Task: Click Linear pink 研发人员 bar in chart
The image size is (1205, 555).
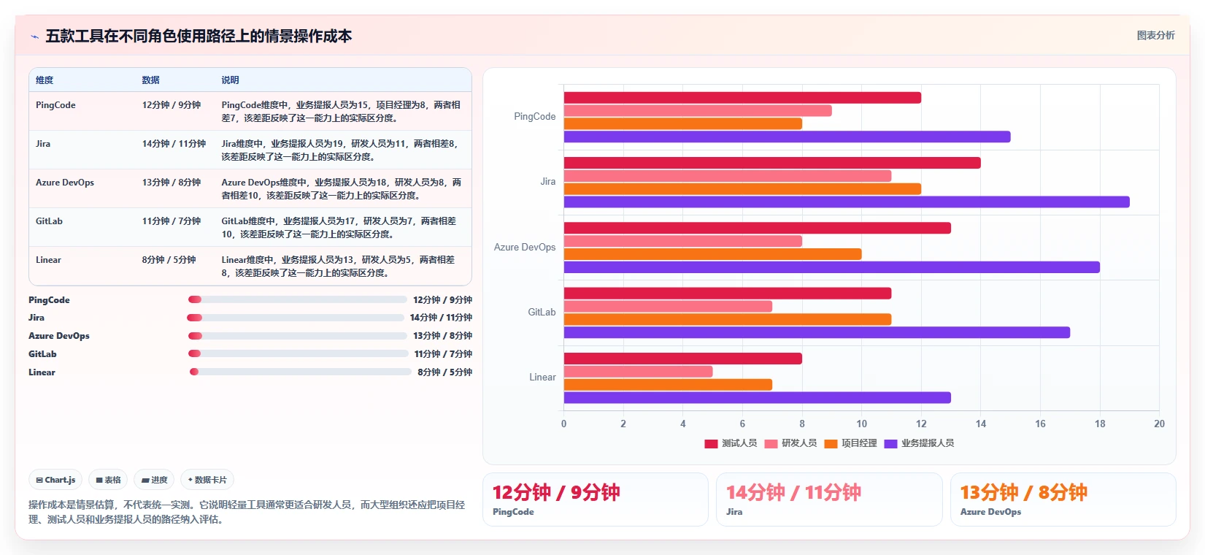Action: pyautogui.click(x=638, y=372)
